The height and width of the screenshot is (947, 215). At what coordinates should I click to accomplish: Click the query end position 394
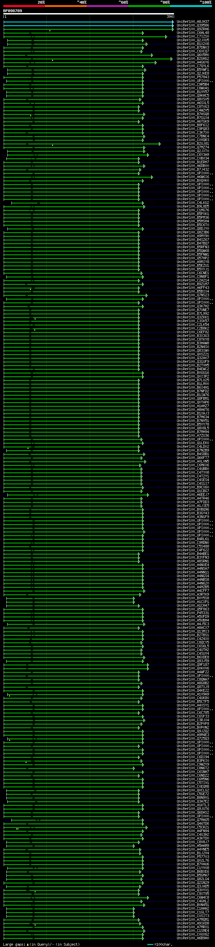click(x=170, y=17)
